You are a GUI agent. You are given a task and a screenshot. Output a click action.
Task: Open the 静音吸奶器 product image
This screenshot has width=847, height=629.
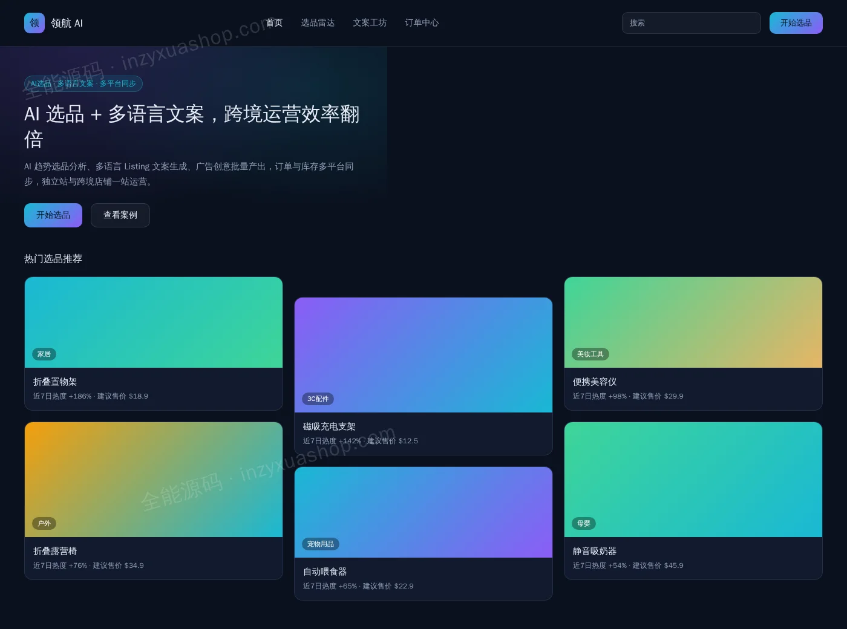coord(693,480)
